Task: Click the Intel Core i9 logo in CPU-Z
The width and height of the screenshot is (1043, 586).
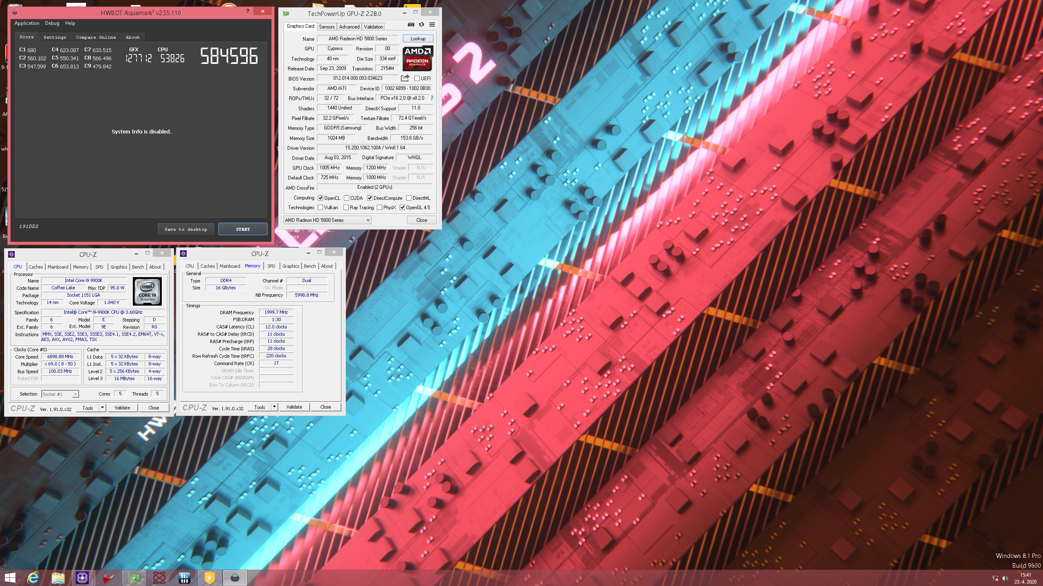Action: coord(147,292)
